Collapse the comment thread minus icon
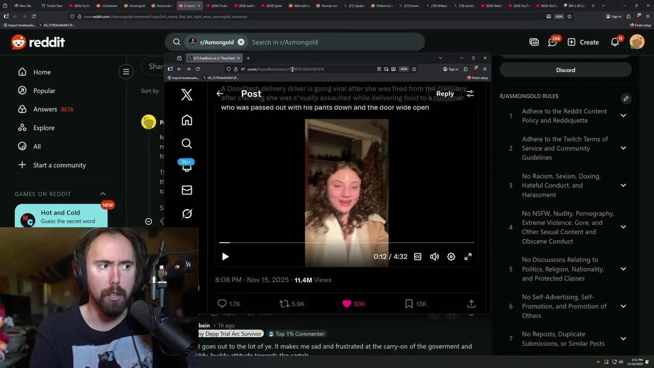654x368 pixels. coord(149,221)
